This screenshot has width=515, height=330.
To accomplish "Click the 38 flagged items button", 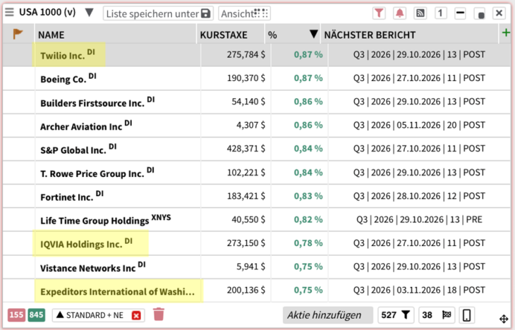I will click(x=437, y=315).
